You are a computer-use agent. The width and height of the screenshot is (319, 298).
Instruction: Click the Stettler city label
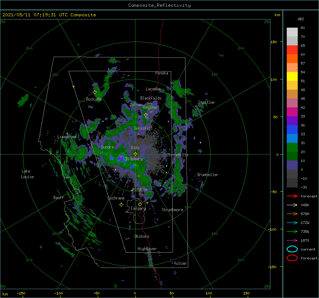click(x=207, y=102)
